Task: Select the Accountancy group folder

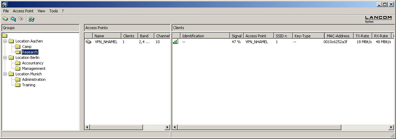Action: click(x=33, y=63)
